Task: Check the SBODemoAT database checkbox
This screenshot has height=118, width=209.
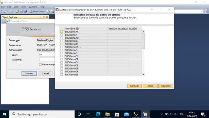Action: pyautogui.click(x=62, y=35)
